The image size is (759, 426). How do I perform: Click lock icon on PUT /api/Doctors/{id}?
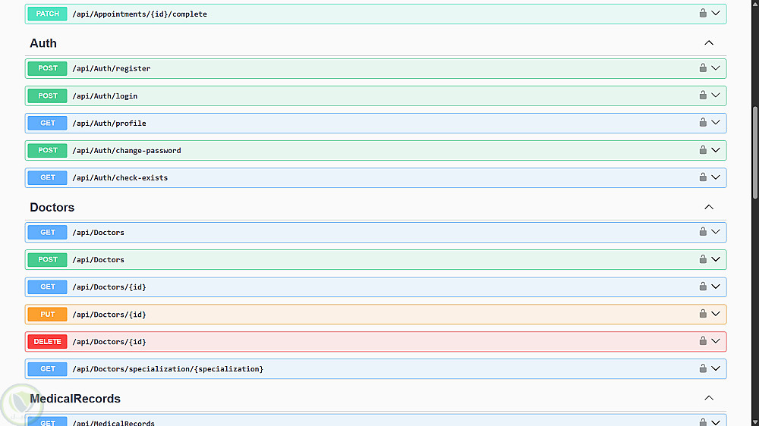[x=703, y=314]
